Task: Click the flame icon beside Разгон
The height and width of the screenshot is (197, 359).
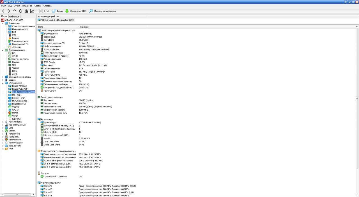Action: click(10, 38)
